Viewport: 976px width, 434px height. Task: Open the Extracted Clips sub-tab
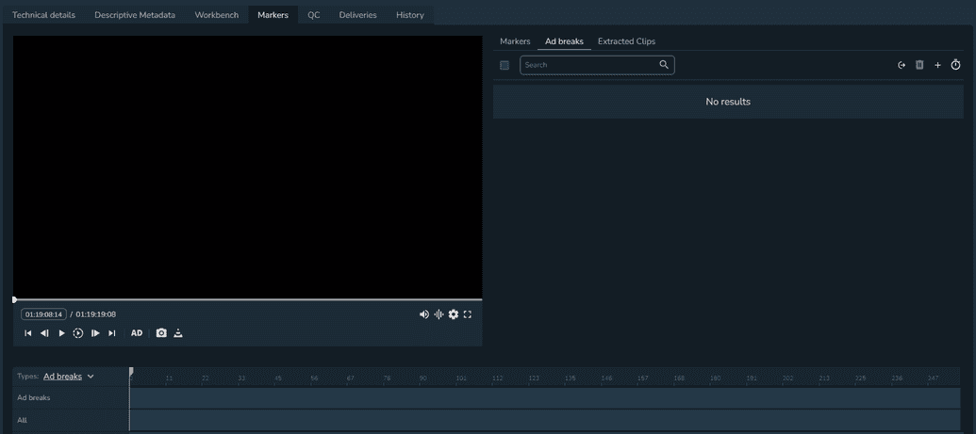[x=626, y=41]
